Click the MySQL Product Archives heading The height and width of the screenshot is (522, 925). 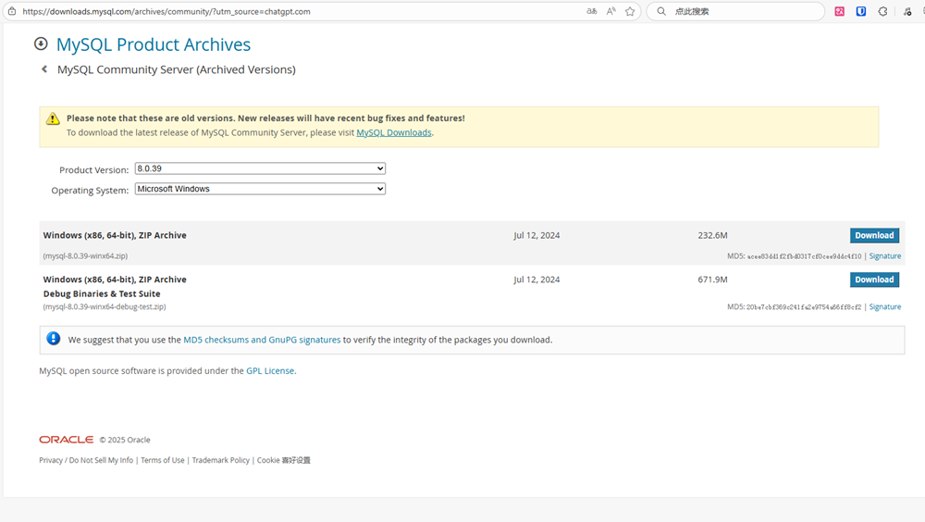[154, 44]
